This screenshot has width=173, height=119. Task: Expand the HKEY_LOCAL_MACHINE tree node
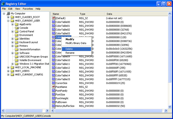[x=9, y=67]
